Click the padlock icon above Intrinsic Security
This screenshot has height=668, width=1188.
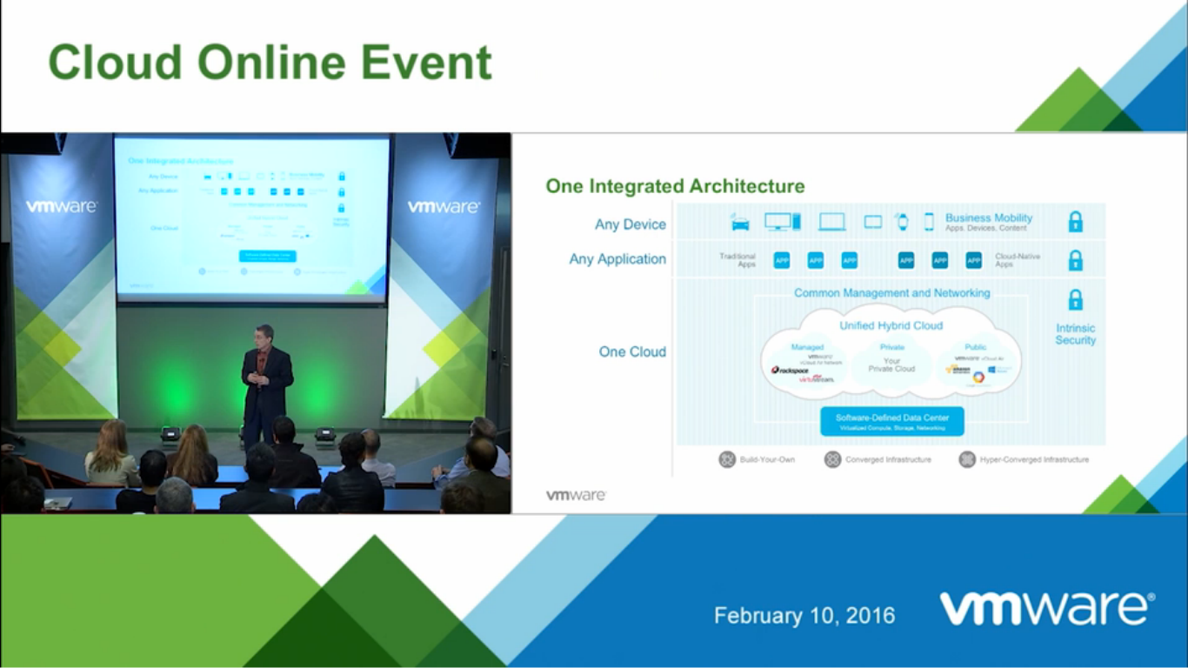pyautogui.click(x=1076, y=300)
